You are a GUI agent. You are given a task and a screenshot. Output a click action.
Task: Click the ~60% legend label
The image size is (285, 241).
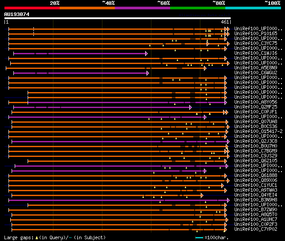[163, 3]
